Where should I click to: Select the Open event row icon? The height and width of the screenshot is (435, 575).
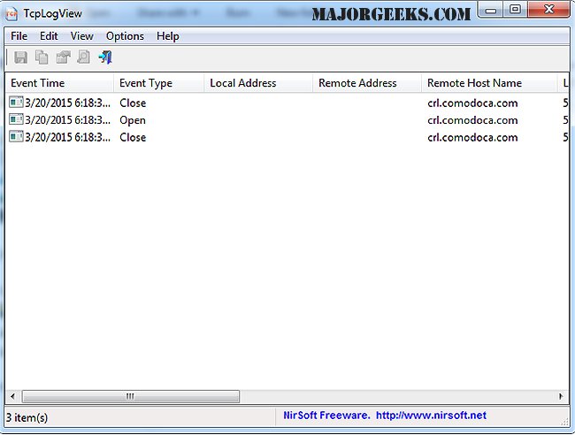[16, 119]
